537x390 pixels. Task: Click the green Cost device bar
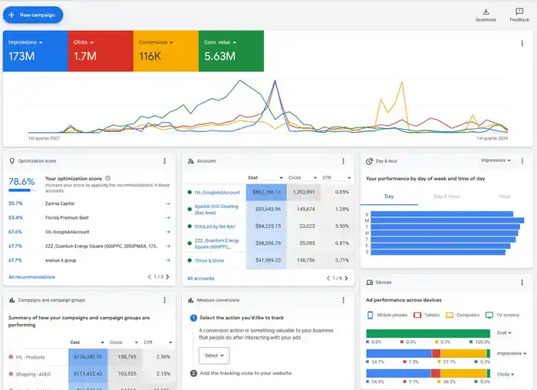[x=428, y=333]
